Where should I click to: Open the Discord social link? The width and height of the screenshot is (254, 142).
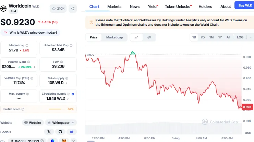pyautogui.click(x=71, y=131)
